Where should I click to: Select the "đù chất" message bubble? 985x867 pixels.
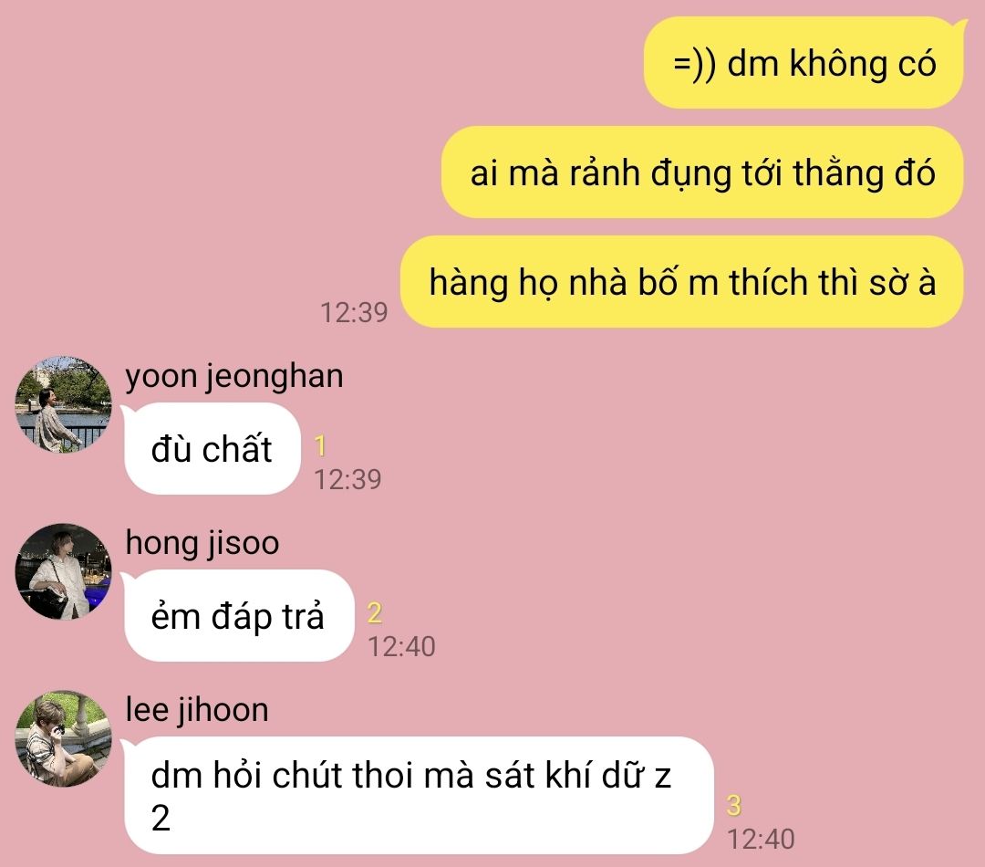click(x=212, y=449)
